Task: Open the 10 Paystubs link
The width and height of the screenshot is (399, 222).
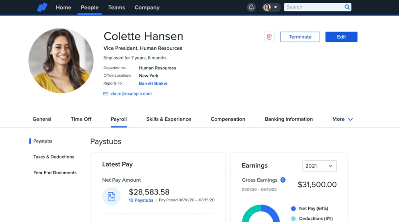Action: pyautogui.click(x=141, y=200)
